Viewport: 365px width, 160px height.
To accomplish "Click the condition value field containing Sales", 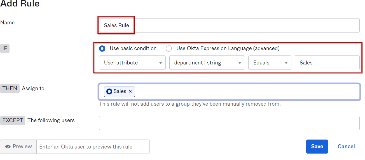I will [x=327, y=63].
